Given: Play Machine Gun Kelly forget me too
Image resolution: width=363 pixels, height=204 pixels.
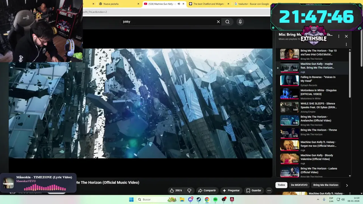Looking at the screenshot, I should coord(312,146).
